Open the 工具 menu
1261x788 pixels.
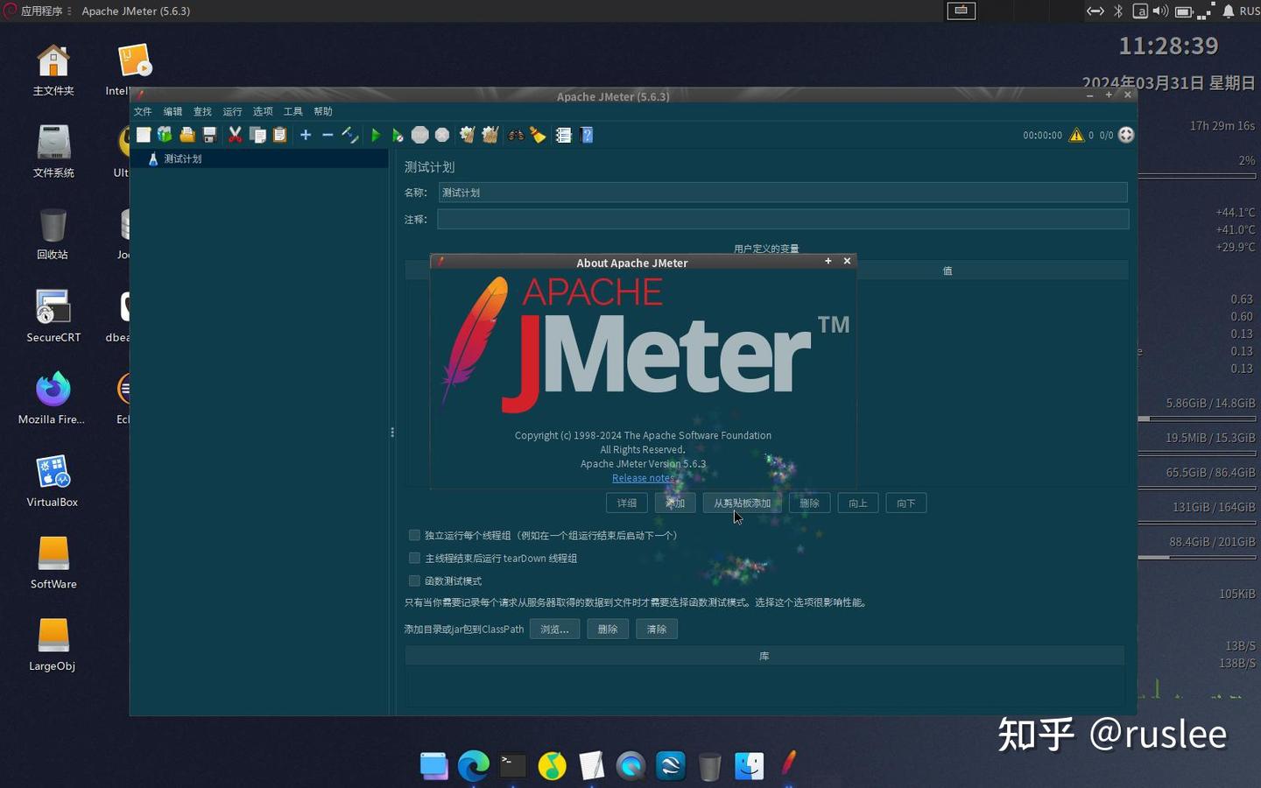(292, 111)
